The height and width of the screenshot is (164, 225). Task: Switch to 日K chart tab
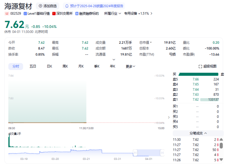pos(49,66)
